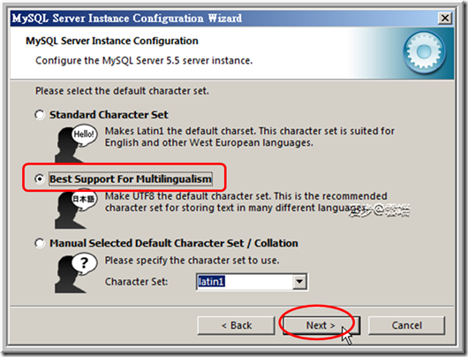Cancel the configuration wizard

406,325
